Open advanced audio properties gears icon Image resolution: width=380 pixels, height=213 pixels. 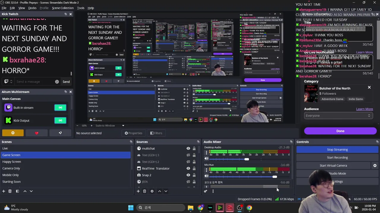pyautogui.click(x=205, y=191)
